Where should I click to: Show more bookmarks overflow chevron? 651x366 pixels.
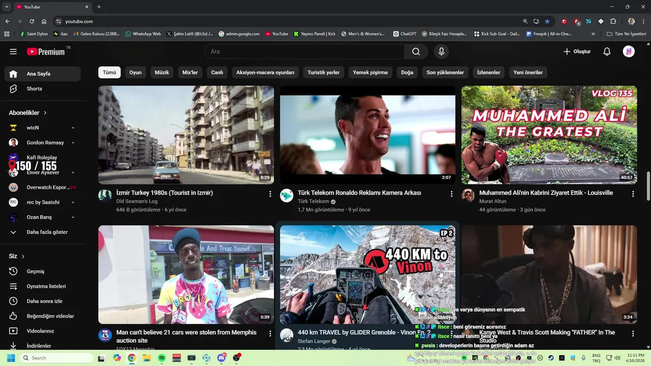[x=593, y=34]
